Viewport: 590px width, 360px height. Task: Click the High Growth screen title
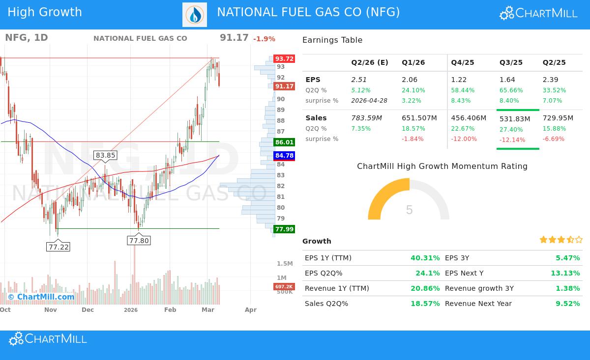tap(45, 12)
